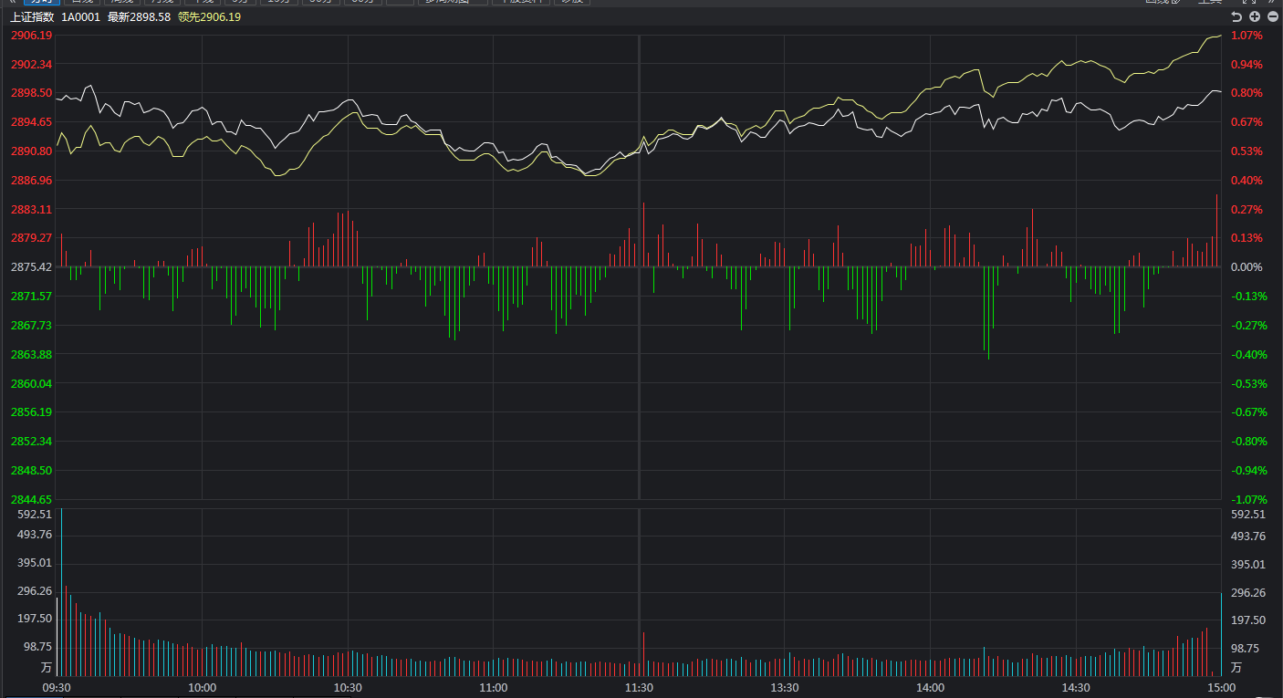
Task: Click the 最新2898.58 latest value
Action: click(139, 17)
